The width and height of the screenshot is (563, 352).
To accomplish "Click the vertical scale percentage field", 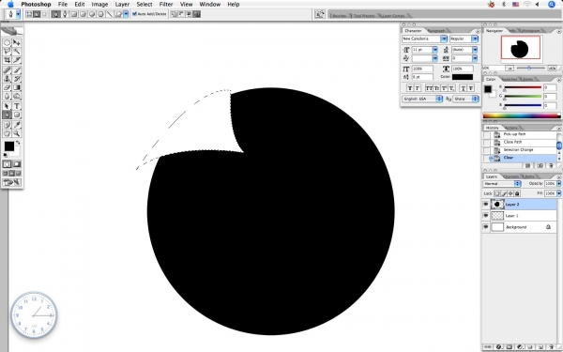I will coord(422,69).
